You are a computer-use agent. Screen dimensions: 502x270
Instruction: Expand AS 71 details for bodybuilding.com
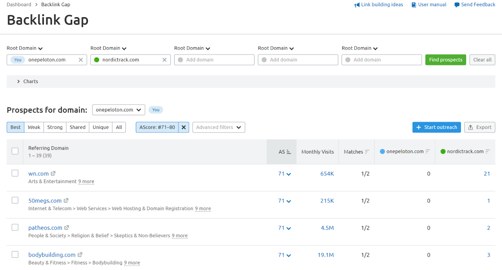coord(285,255)
